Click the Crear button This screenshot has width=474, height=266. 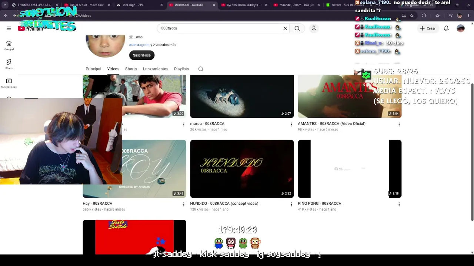[x=428, y=28]
